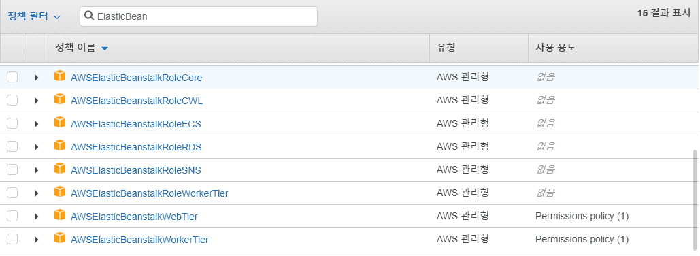Click Permissions policy (1) for AWSElasticBeanstalkWorkerTier
This screenshot has height=256, width=700.
point(582,240)
